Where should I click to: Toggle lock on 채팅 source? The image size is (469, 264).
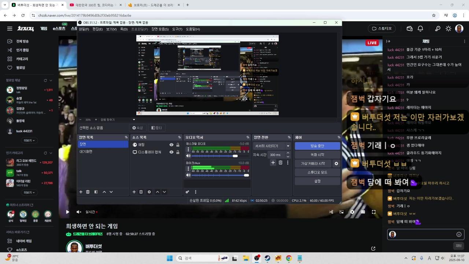click(x=178, y=145)
